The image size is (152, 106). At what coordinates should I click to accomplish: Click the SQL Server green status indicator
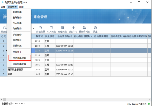149,104
